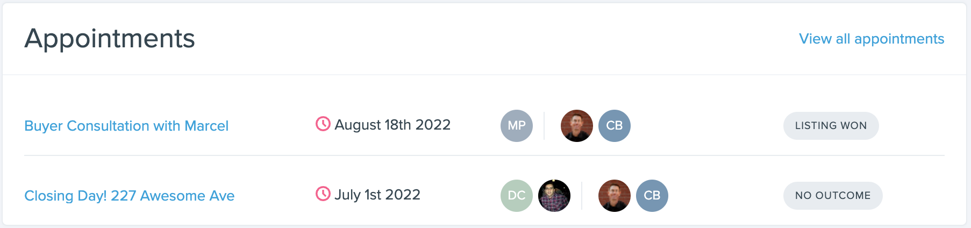Click the horizontal divider between the appointment rows
Image resolution: width=971 pixels, height=228 pixels.
[484, 155]
